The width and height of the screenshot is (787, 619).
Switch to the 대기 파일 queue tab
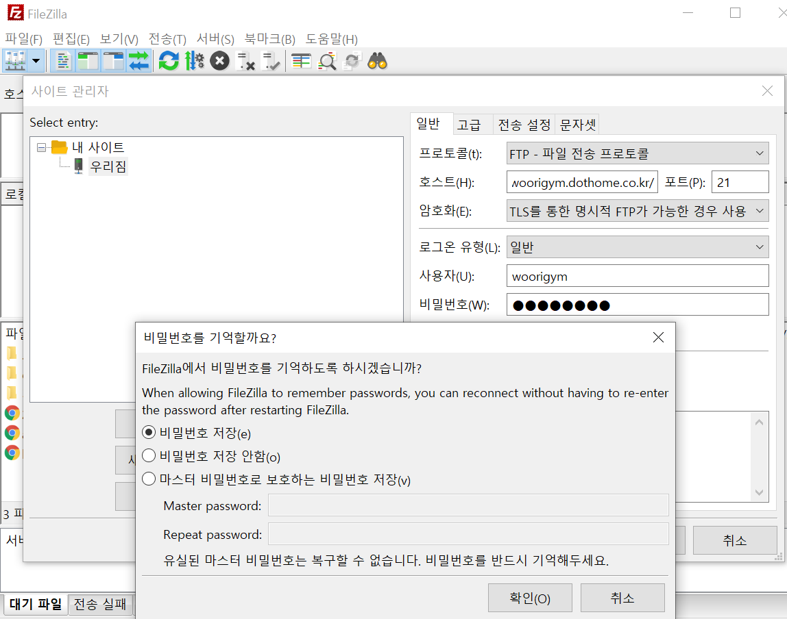[35, 604]
